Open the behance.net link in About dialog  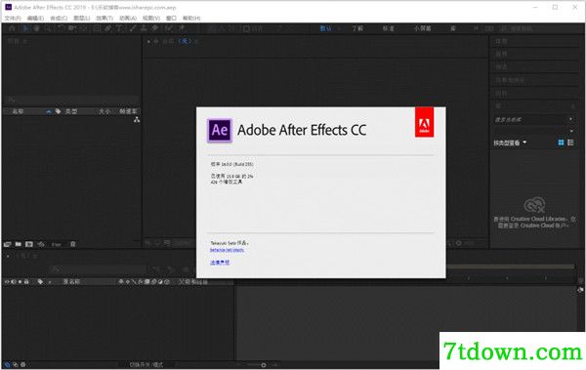(228, 250)
